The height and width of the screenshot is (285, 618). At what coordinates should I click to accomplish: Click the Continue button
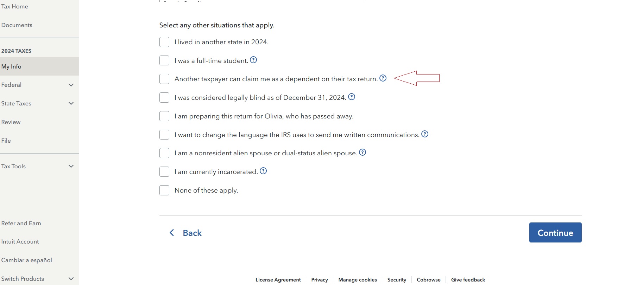click(x=555, y=232)
